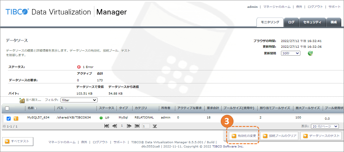Click the MySql type cell
This screenshot has width=344, height=152.
[124, 117]
